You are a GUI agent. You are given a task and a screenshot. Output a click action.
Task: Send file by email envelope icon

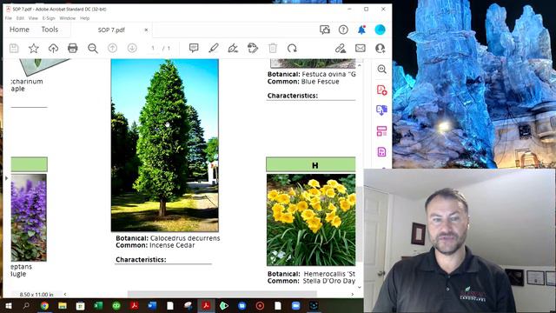pyautogui.click(x=361, y=48)
